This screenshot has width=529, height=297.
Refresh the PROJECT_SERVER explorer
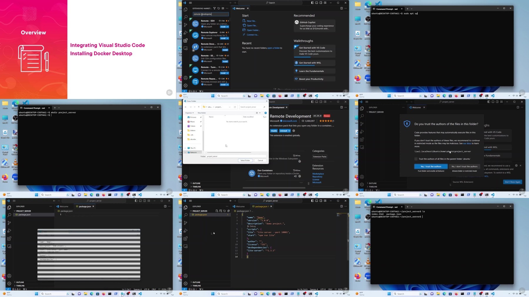225,211
